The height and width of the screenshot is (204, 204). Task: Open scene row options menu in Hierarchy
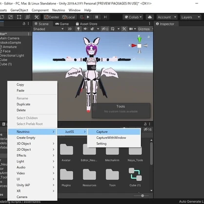pyautogui.click(x=28, y=34)
